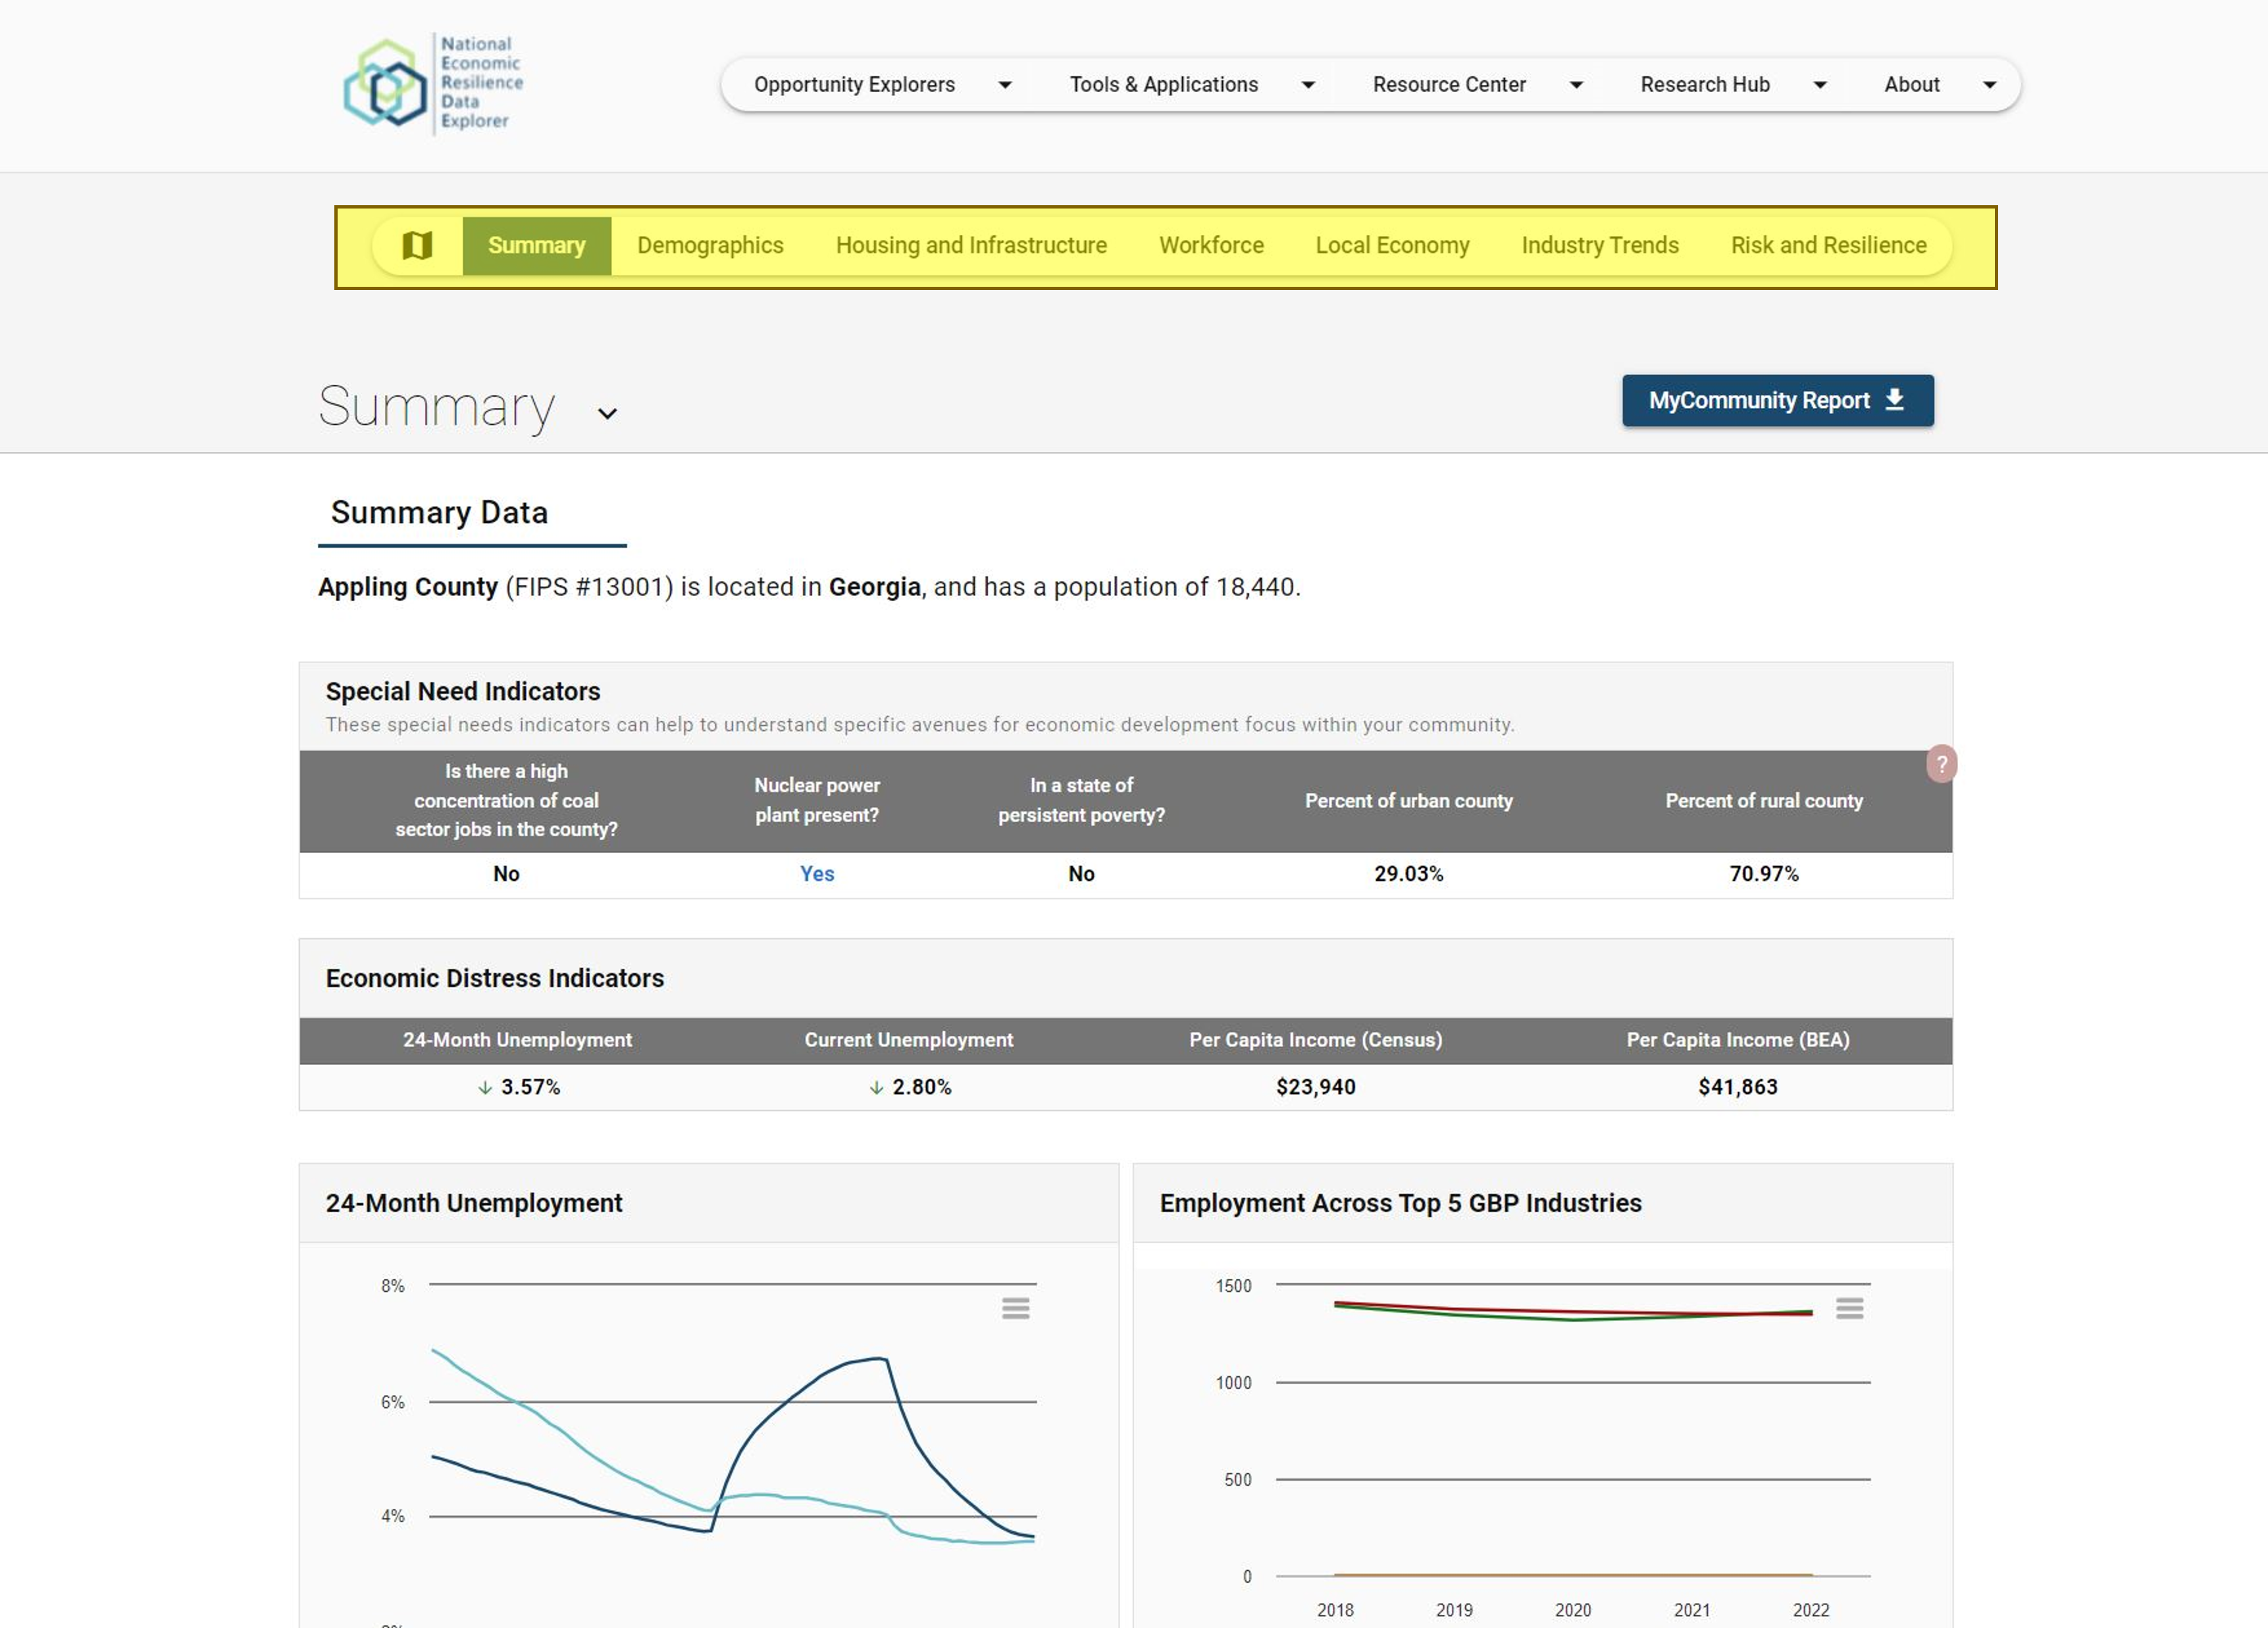The width and height of the screenshot is (2268, 1628).
Task: Click the Current Unemployment column header
Action: pyautogui.click(x=908, y=1041)
